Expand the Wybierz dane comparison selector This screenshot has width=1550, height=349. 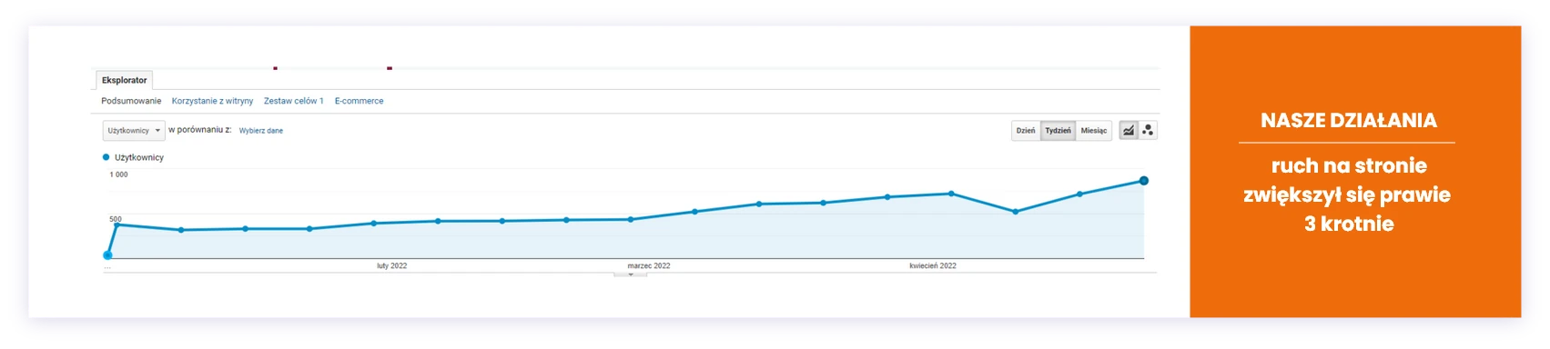tap(261, 131)
